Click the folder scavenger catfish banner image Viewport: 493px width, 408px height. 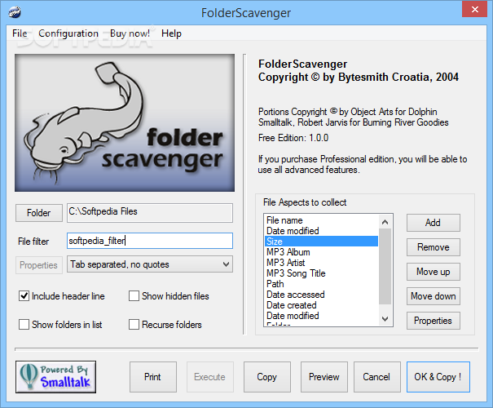pyautogui.click(x=125, y=122)
